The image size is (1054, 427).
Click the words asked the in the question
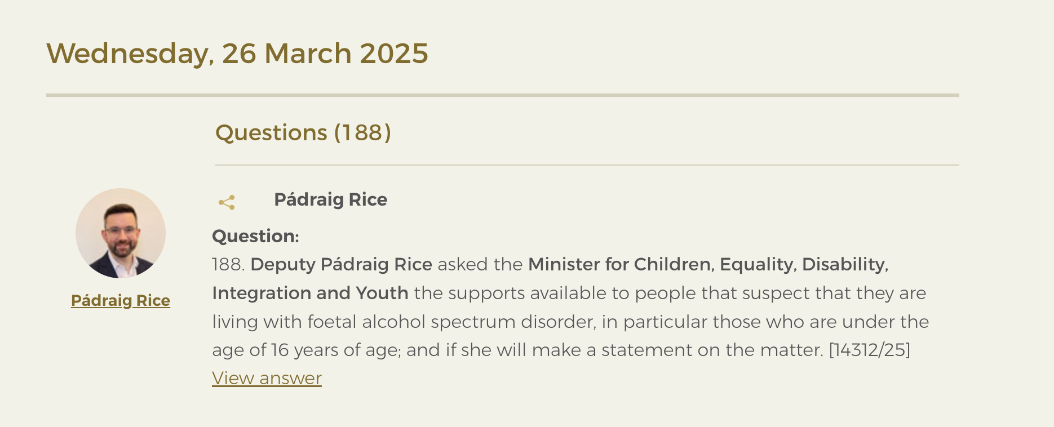(480, 264)
